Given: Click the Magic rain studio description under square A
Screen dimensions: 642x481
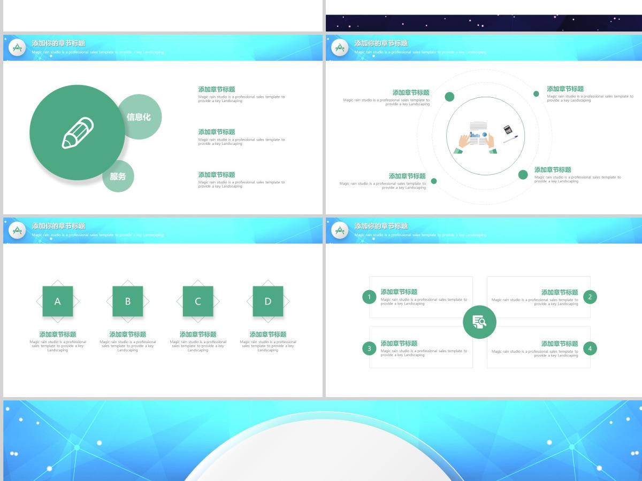Looking at the screenshot, I should [x=58, y=346].
